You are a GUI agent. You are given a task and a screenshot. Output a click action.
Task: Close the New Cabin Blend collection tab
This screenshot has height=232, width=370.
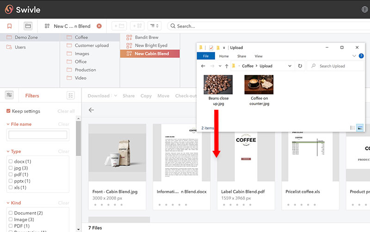99,26
